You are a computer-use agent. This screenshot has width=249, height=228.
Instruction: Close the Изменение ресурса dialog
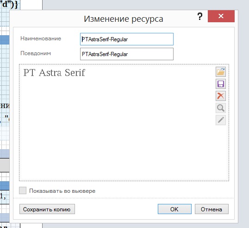pyautogui.click(x=221, y=16)
